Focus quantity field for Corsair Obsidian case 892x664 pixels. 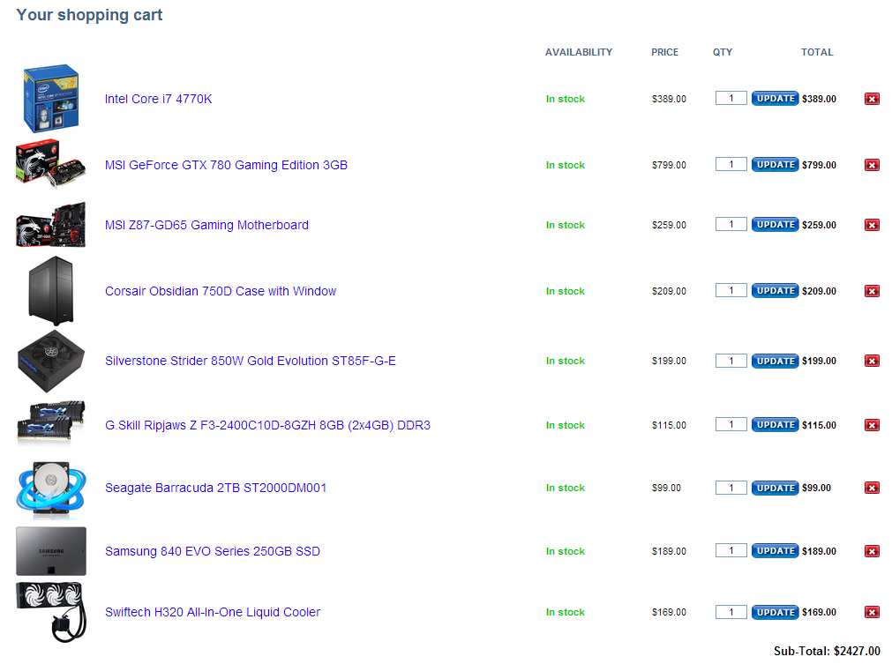[x=731, y=290]
